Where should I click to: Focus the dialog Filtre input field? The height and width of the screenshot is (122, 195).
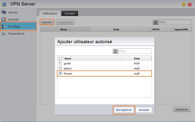135,51
